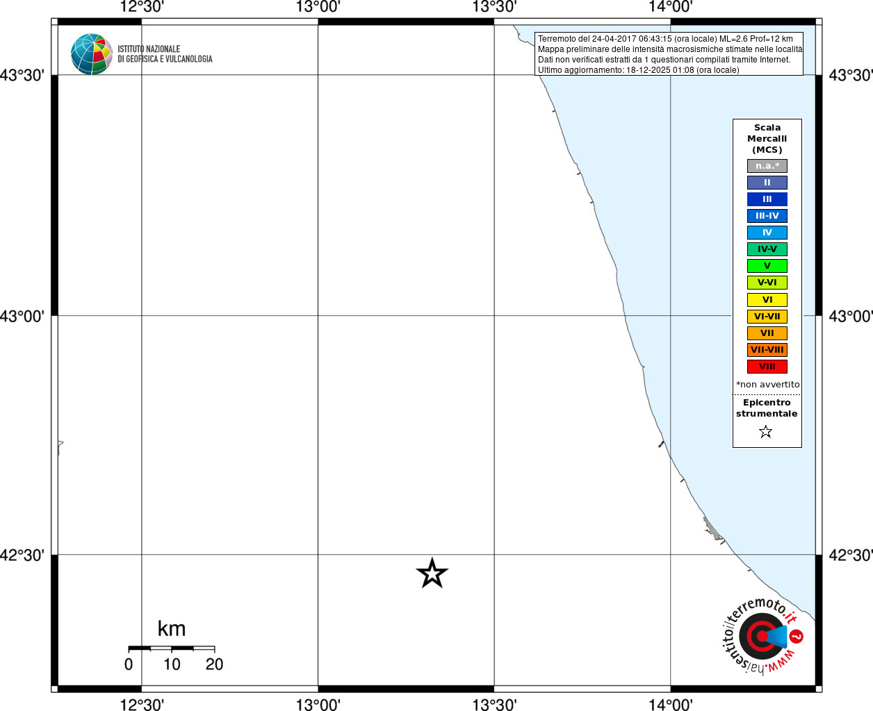Select the intensity III-IV legend swatch
The image size is (873, 711).
(767, 216)
